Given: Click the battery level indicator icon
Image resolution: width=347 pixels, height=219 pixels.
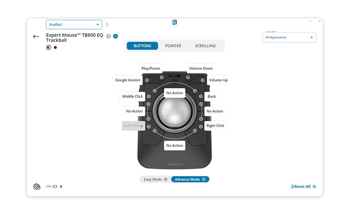Looking at the screenshot, I should point(55,187).
